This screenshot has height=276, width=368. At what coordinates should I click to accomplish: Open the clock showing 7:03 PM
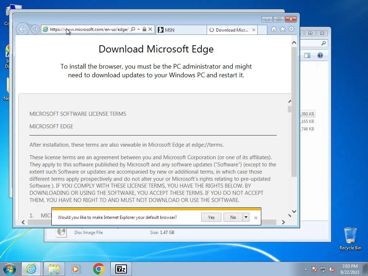click(x=350, y=269)
